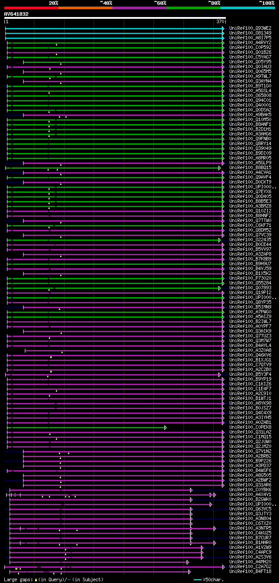Viewport: 279px width, 583px height.
Task: Select label UniRef100_Q8YP35
Action: [x=250, y=302]
